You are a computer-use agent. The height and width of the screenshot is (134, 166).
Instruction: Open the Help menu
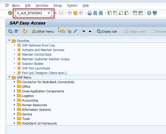point(86,6)
